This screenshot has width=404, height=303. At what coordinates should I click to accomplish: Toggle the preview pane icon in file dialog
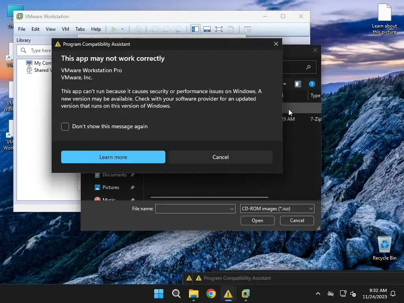pyautogui.click(x=298, y=84)
